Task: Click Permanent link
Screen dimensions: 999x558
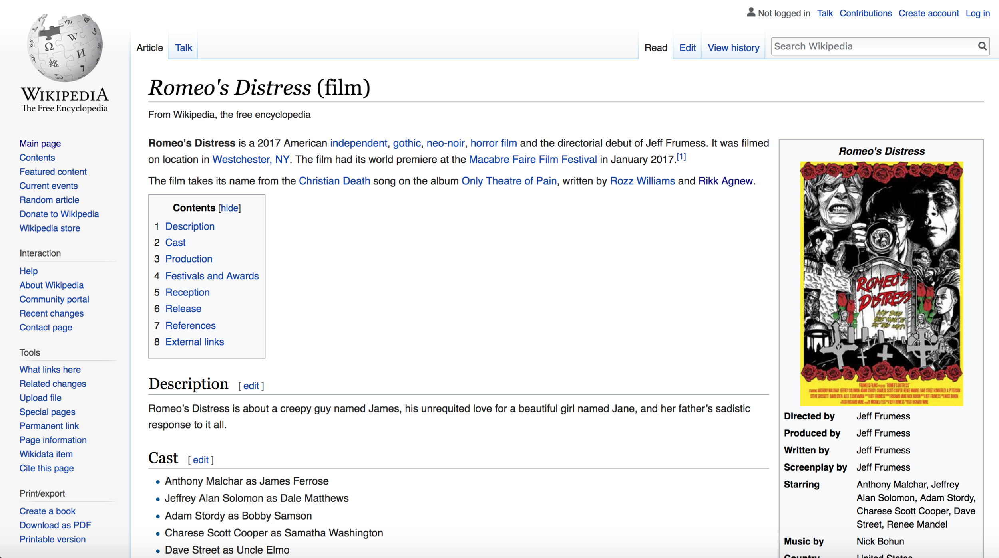Action: click(49, 426)
